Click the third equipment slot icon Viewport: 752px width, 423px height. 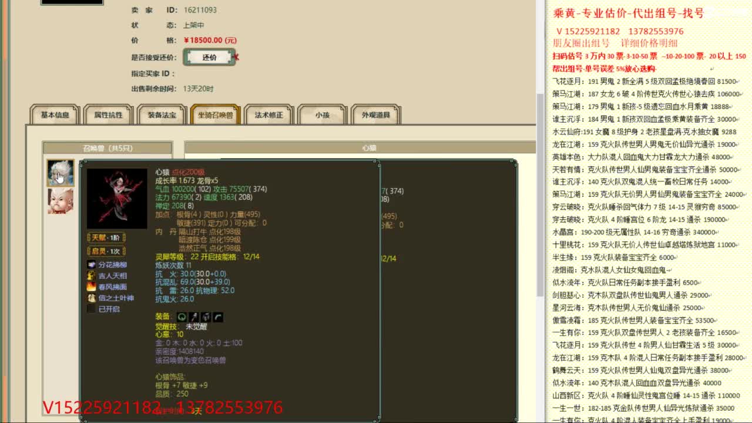point(206,317)
